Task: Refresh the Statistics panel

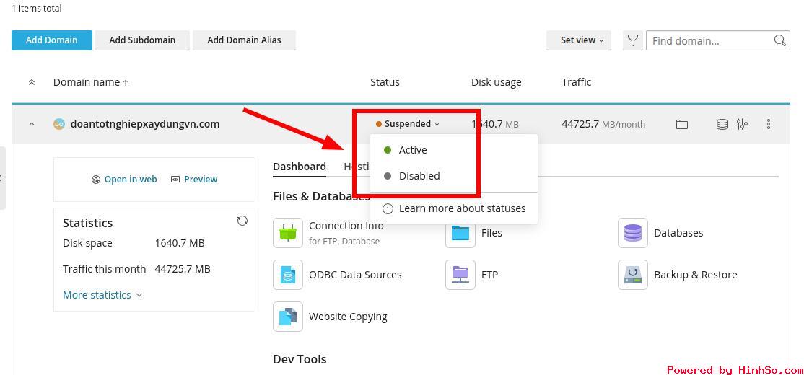Action: [x=242, y=221]
